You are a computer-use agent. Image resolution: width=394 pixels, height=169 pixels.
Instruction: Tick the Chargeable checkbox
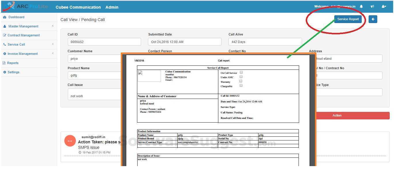point(241,86)
